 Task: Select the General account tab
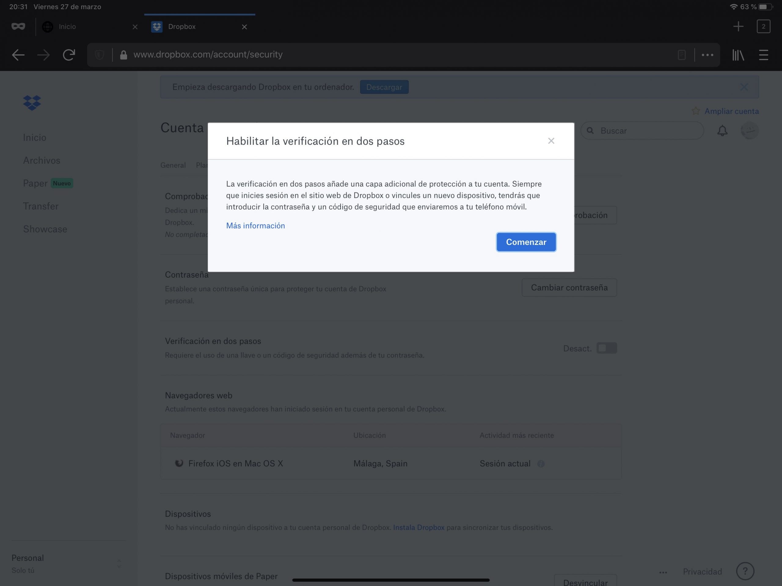tap(173, 165)
